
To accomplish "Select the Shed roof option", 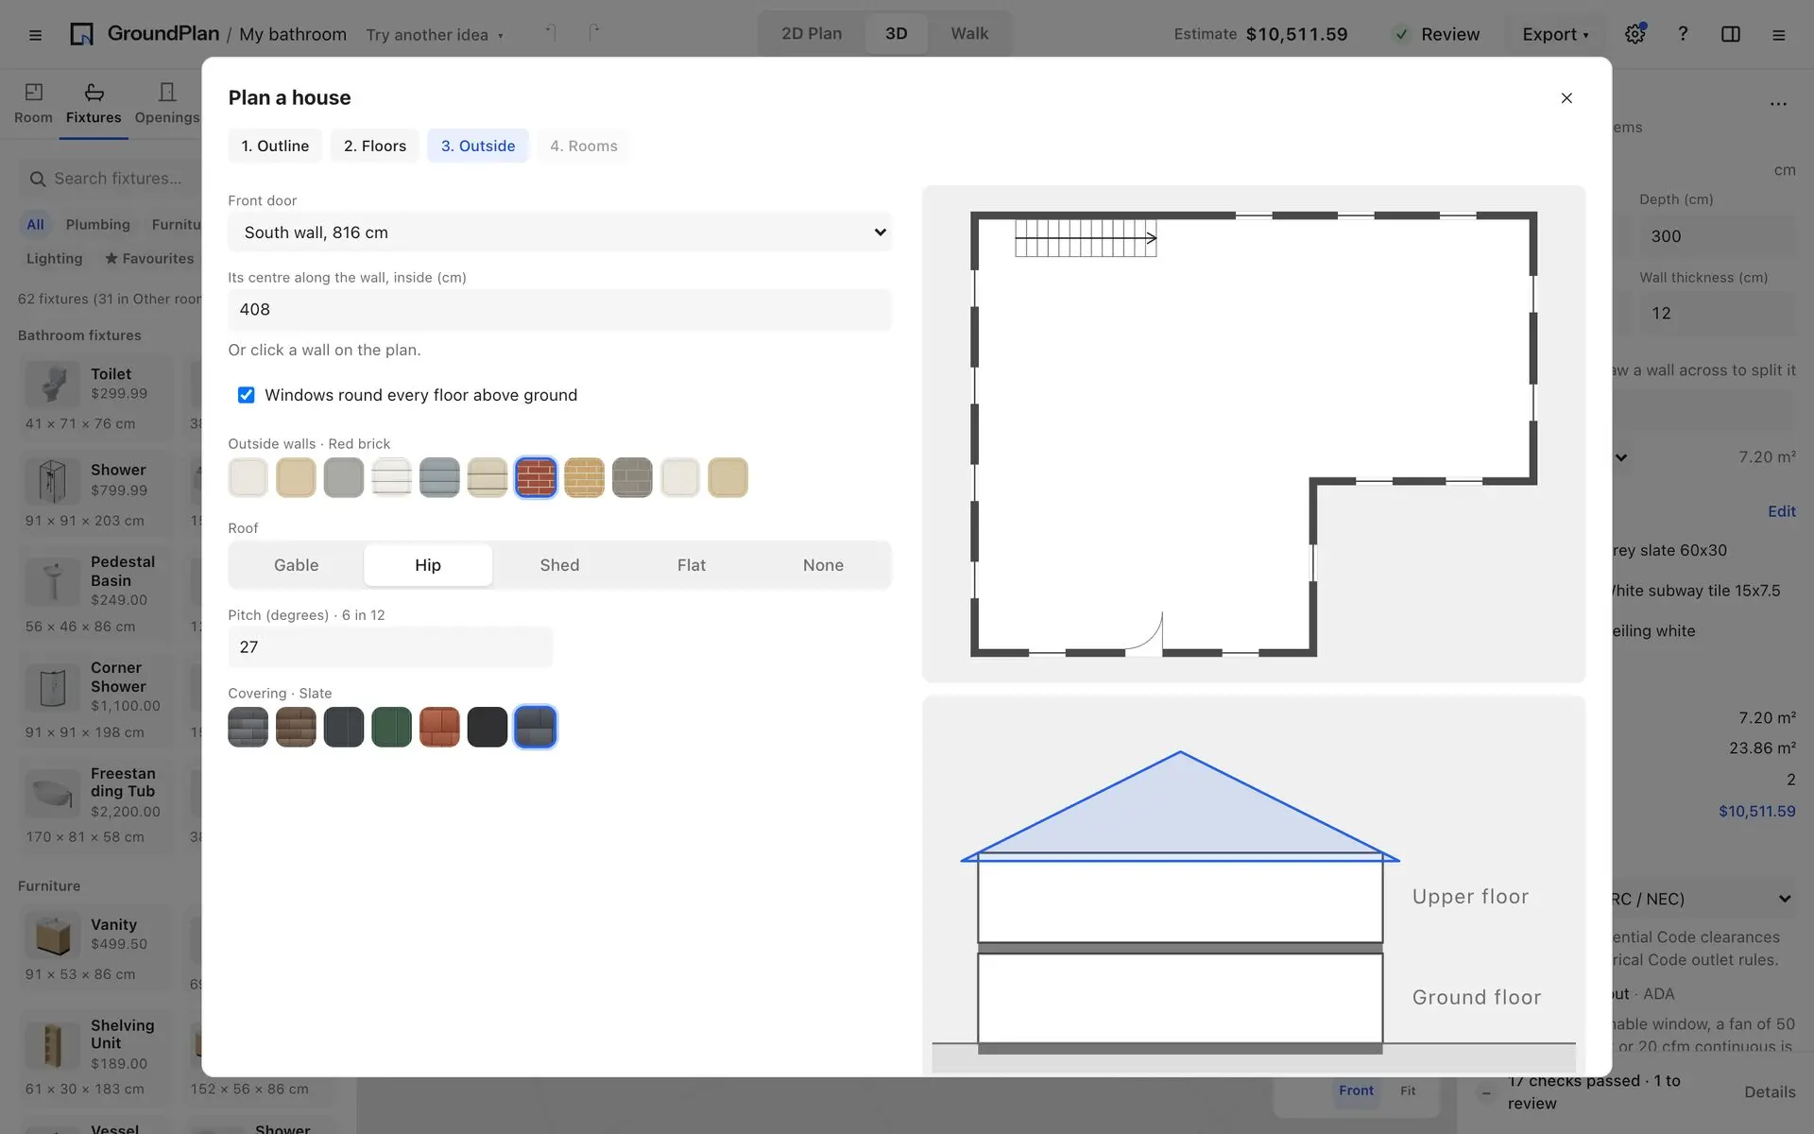I will click(x=559, y=565).
